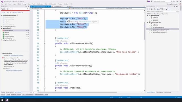Toggle Show All Files in Solution Explorer
182x102 pixels.
(x=162, y=9)
